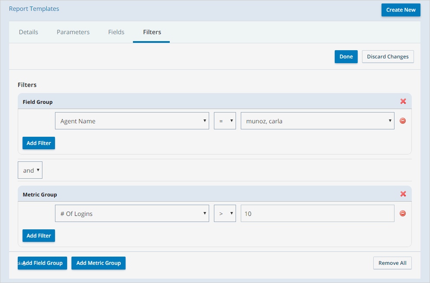Switch to the Parameters tab
430x283 pixels.
tap(73, 32)
